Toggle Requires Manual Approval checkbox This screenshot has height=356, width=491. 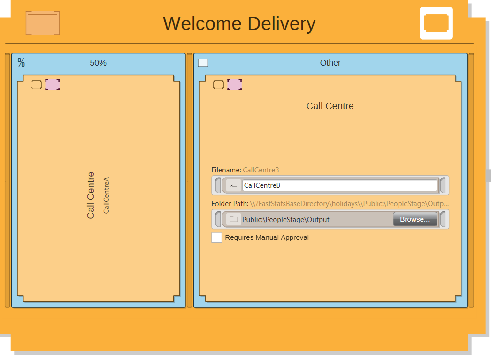(x=217, y=237)
